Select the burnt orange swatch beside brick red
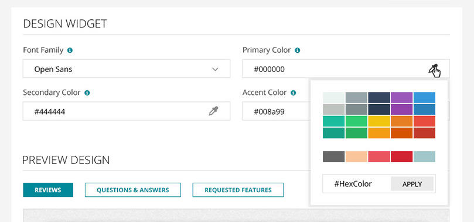This screenshot has width=474, height=222. point(402,133)
